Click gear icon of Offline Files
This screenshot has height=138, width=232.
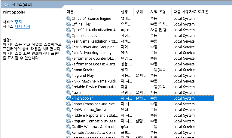click(68, 24)
